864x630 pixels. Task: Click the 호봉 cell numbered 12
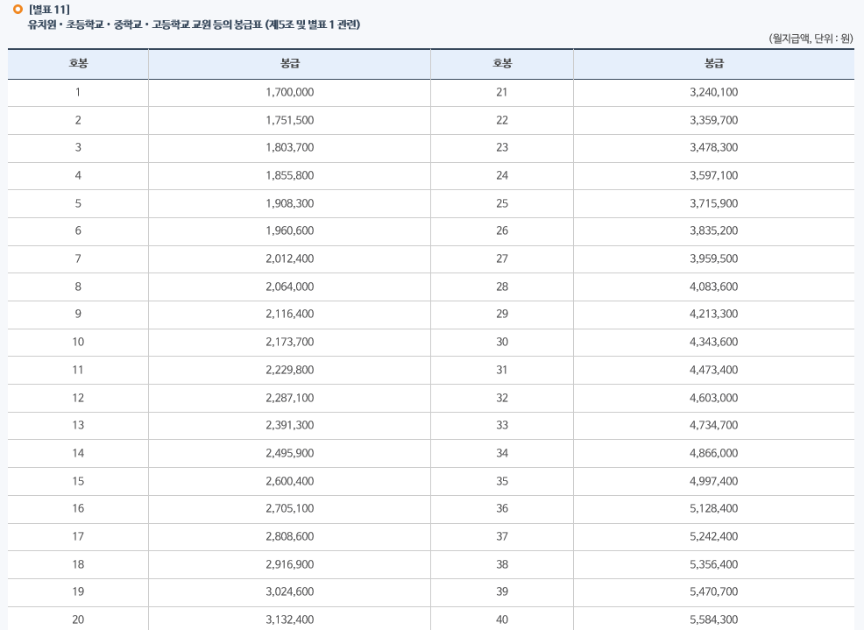point(78,398)
